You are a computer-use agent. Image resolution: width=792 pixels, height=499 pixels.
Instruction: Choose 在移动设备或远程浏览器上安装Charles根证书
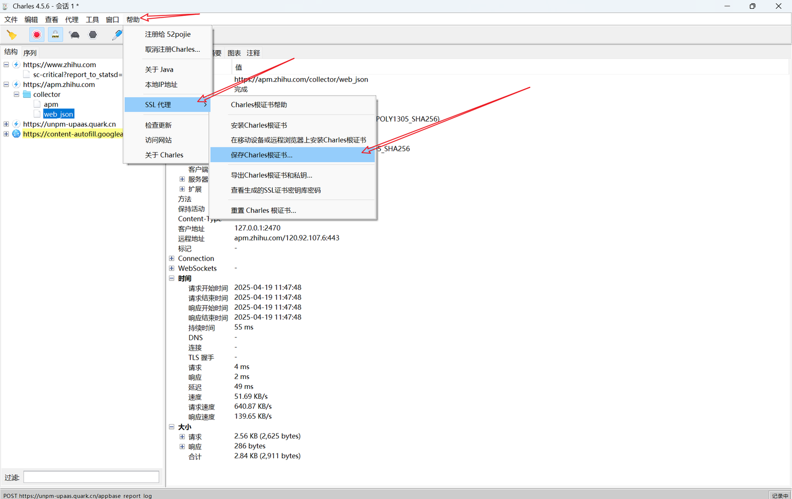pos(293,140)
